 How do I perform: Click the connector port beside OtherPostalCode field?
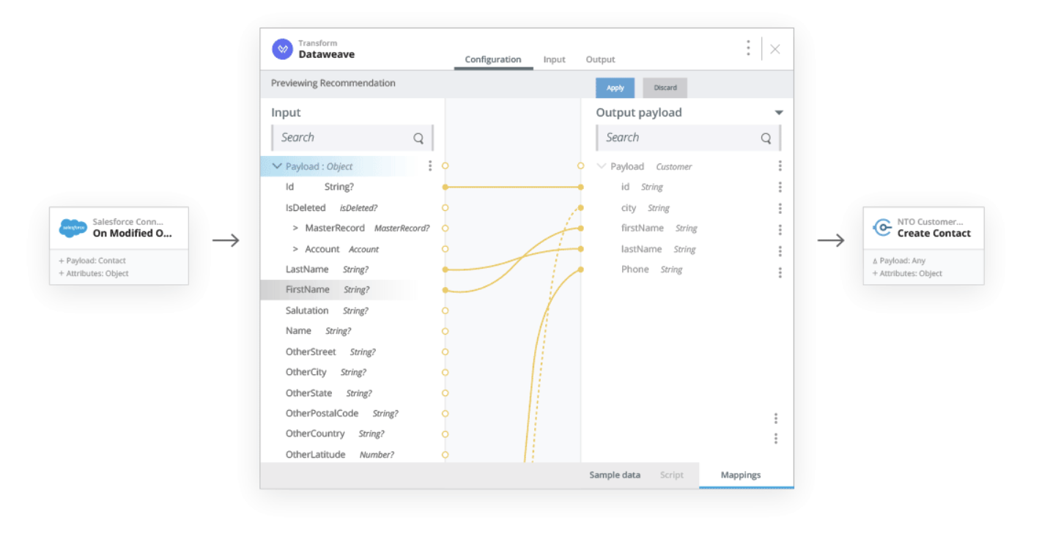click(445, 414)
